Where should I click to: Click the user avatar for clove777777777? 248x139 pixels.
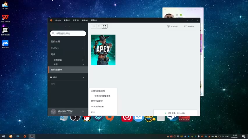[x=53, y=112]
